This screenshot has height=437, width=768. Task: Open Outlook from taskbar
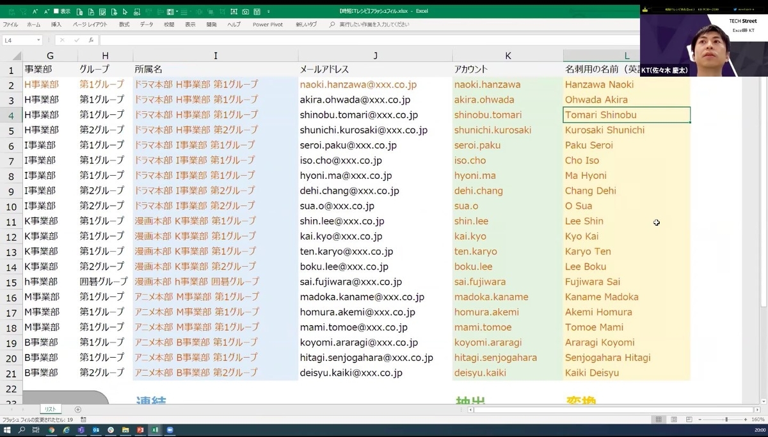click(96, 431)
